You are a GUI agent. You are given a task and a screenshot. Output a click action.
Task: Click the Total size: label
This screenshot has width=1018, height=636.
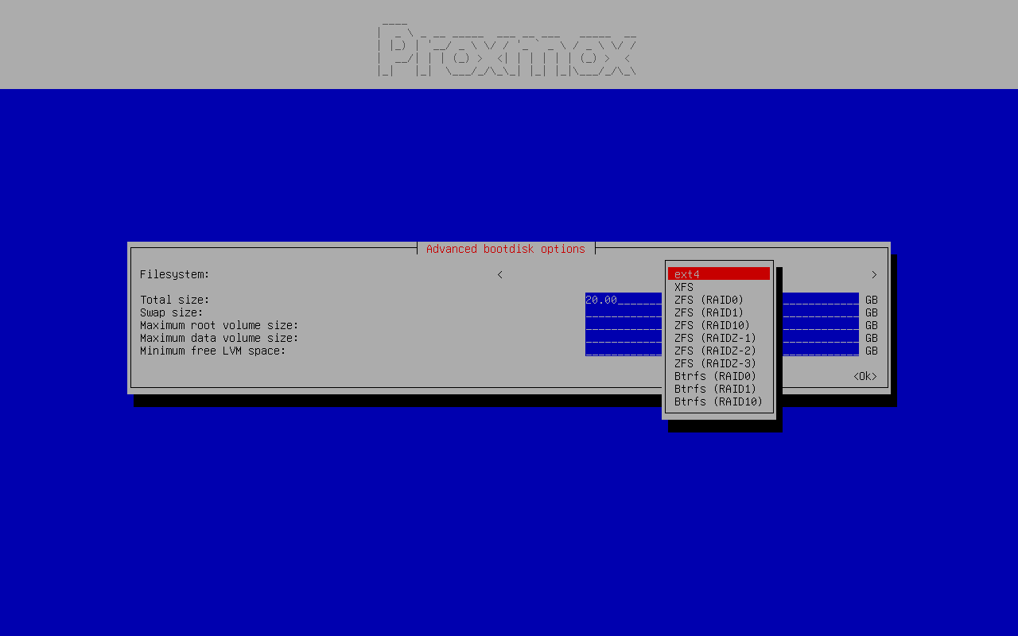tap(175, 300)
